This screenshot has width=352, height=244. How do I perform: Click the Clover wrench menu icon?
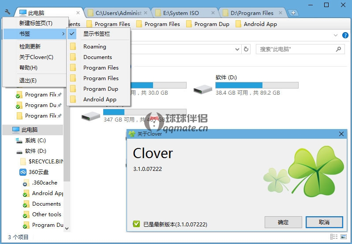(7, 12)
